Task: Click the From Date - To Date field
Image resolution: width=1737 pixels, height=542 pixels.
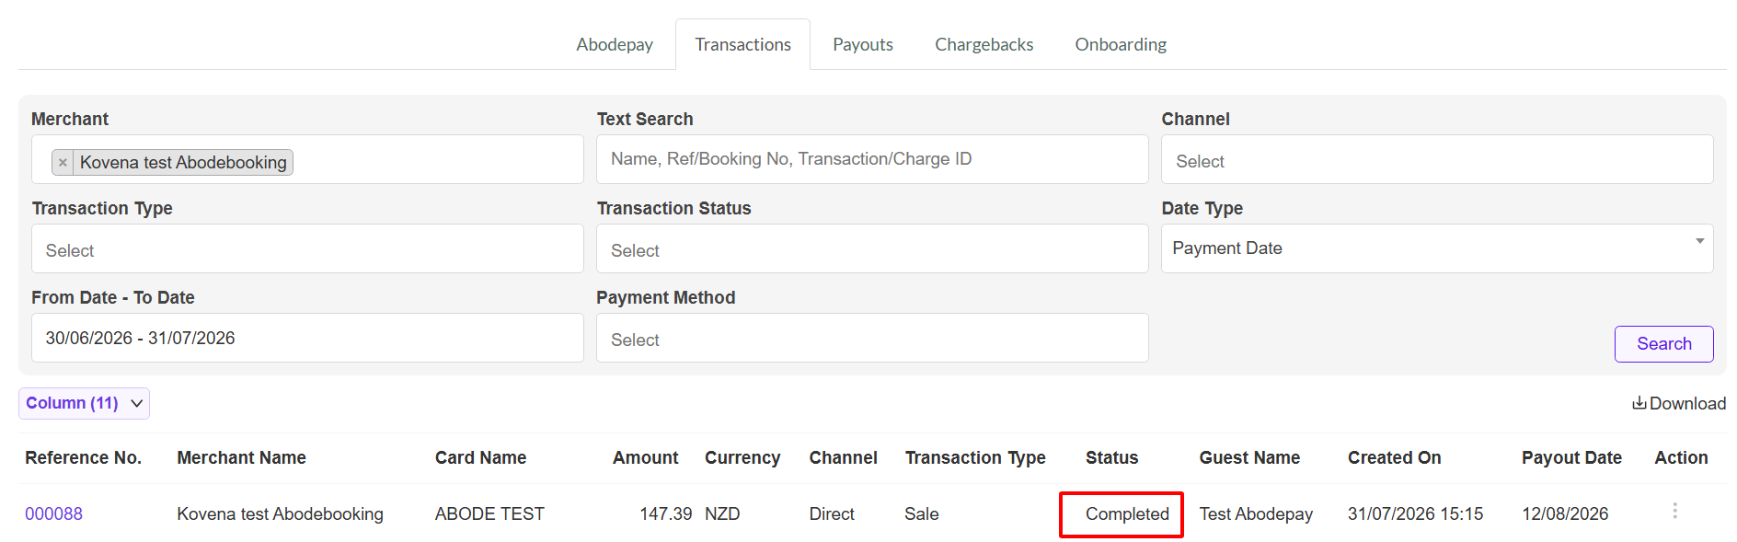Action: point(307,338)
